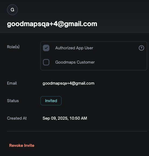The height and width of the screenshot is (156, 149).
Task: Click the email address beside Email label
Action: point(69,83)
